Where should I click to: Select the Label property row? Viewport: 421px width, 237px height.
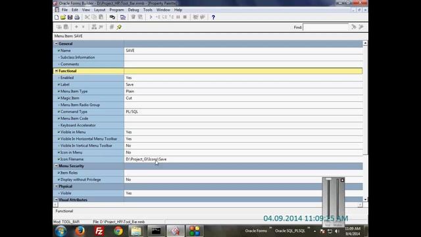point(208,84)
